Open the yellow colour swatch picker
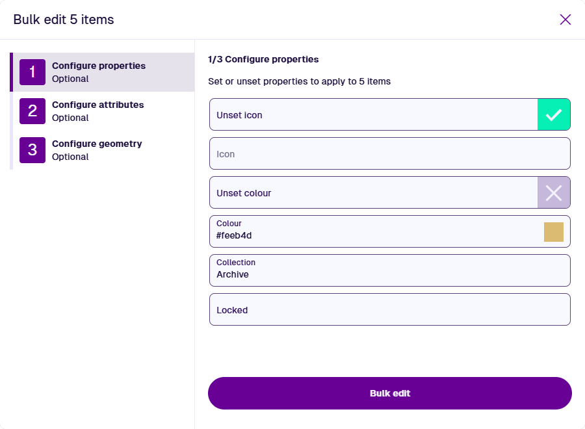Image resolution: width=585 pixels, height=429 pixels. click(554, 232)
